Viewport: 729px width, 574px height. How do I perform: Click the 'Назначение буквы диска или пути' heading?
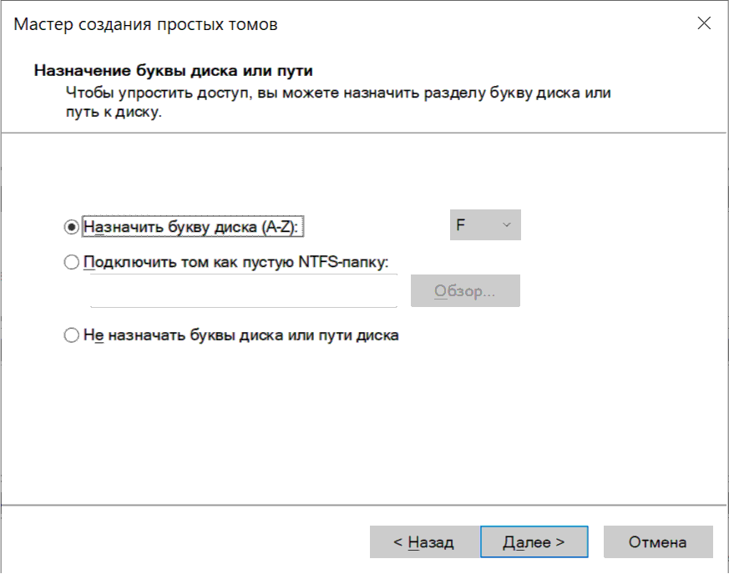[x=174, y=71]
